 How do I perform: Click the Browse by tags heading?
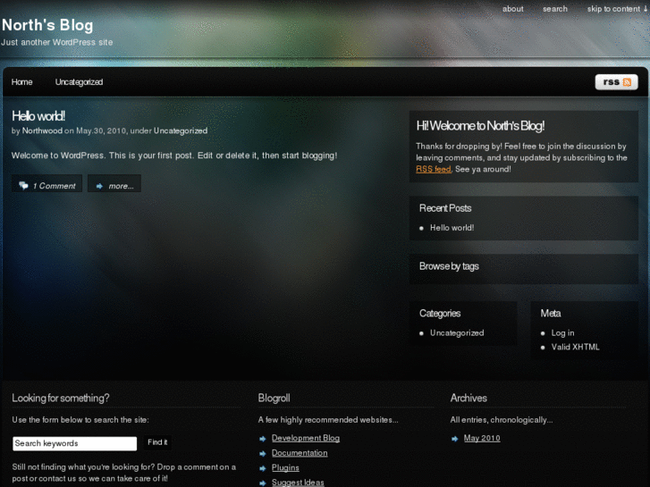click(x=449, y=266)
